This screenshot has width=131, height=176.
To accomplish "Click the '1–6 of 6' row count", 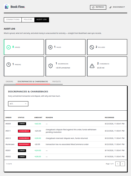I will [9, 164].
